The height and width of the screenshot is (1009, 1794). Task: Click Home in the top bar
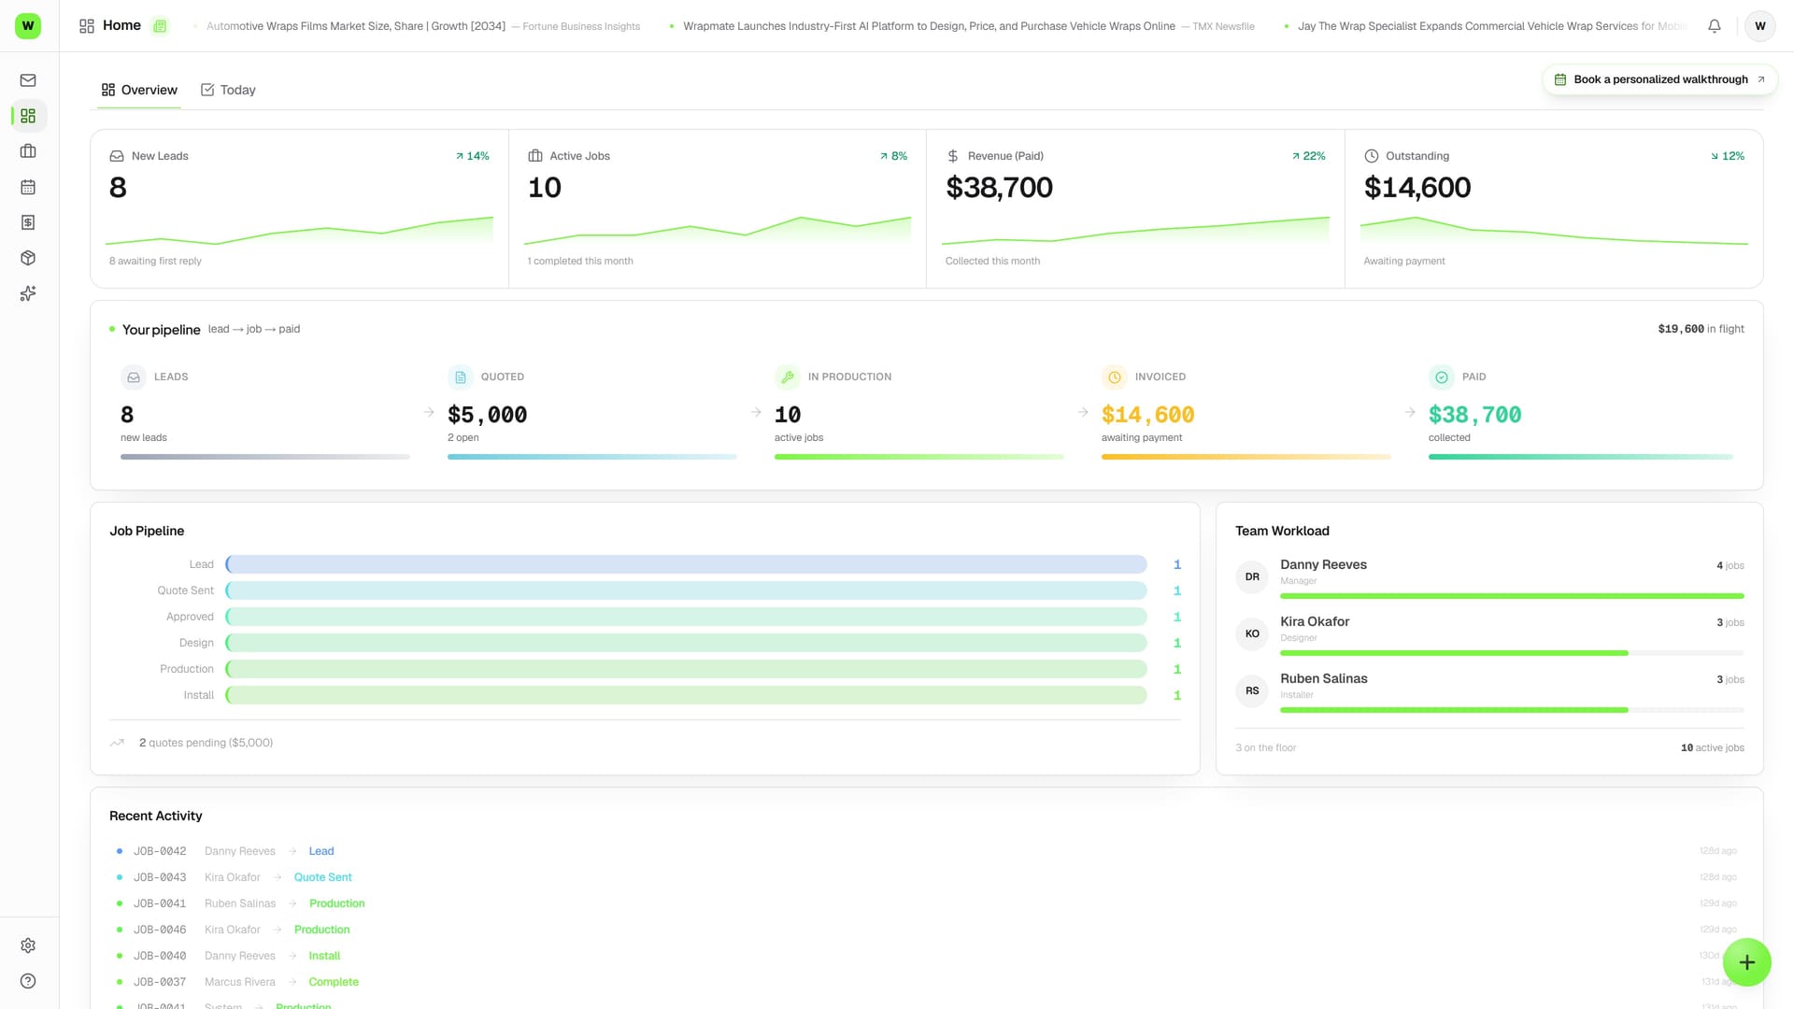click(x=121, y=25)
